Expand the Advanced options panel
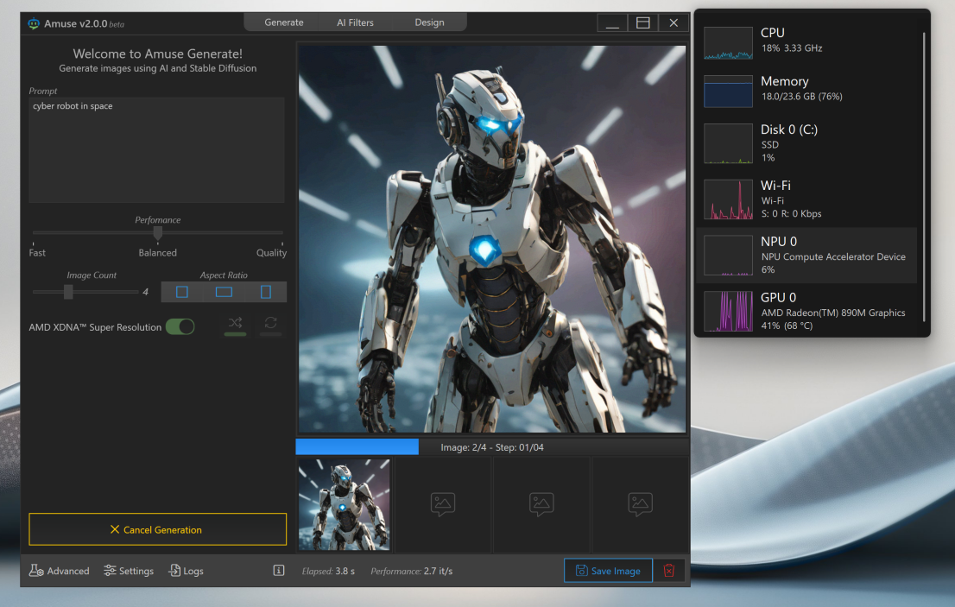The height and width of the screenshot is (607, 955). pos(60,571)
